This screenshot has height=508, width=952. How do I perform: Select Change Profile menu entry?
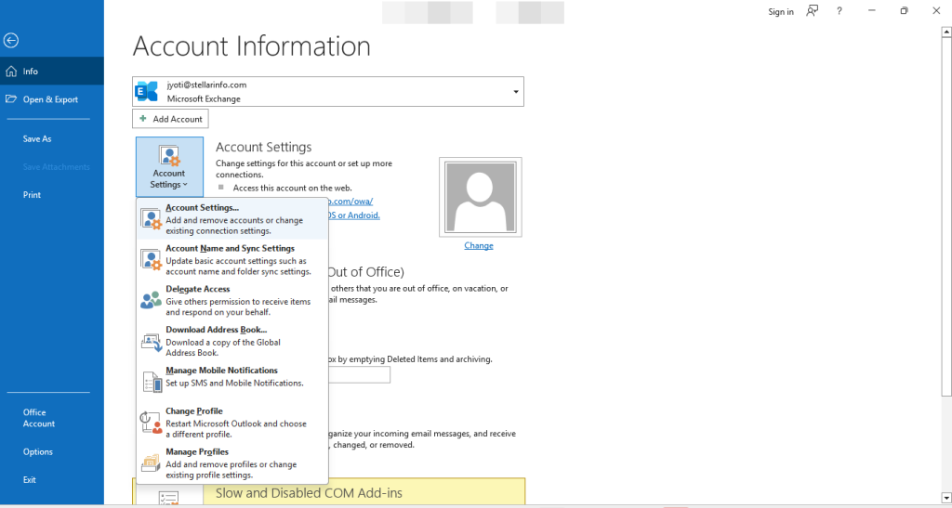232,422
